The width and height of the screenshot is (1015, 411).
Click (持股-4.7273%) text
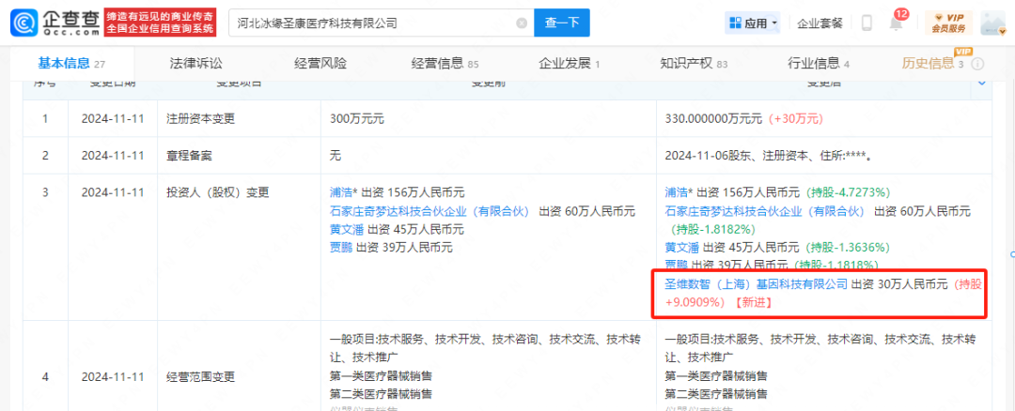(x=848, y=192)
